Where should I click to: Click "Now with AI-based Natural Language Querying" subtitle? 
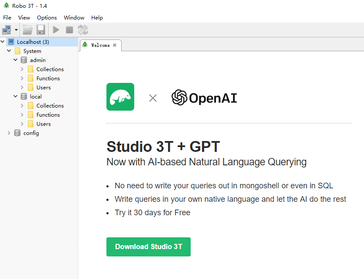(206, 162)
